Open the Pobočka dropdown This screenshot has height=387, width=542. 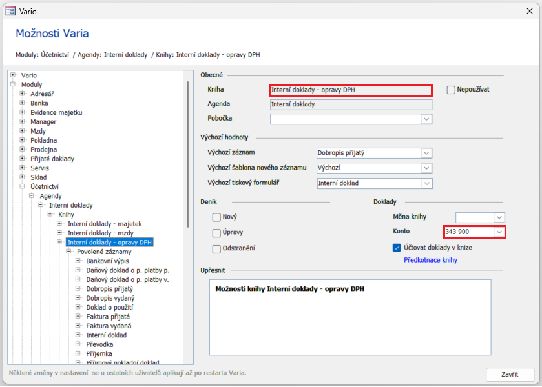click(x=426, y=119)
